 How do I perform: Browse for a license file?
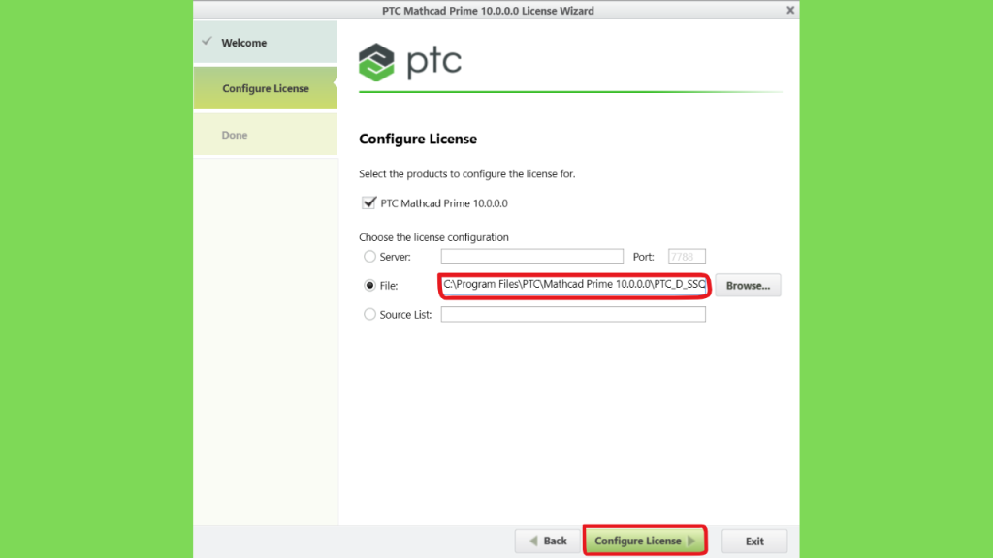point(748,286)
